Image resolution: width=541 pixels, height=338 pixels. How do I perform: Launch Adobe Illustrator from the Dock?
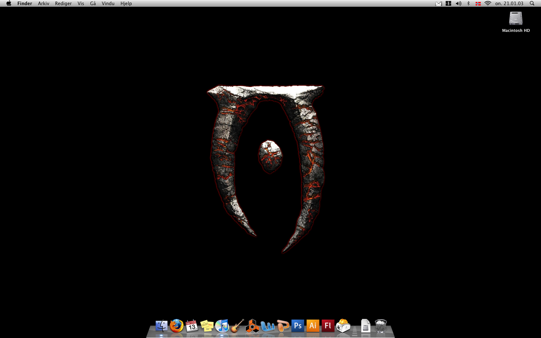[x=313, y=326]
